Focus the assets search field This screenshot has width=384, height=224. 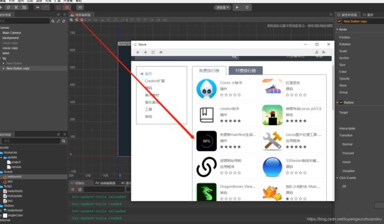[31, 141]
